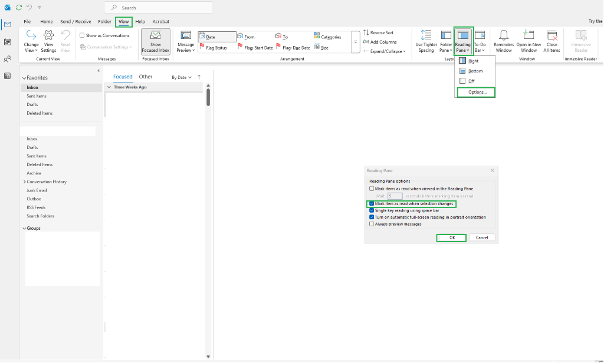Open the Reading Pane dropdown
Screen dimensions: 604x363
click(463, 41)
